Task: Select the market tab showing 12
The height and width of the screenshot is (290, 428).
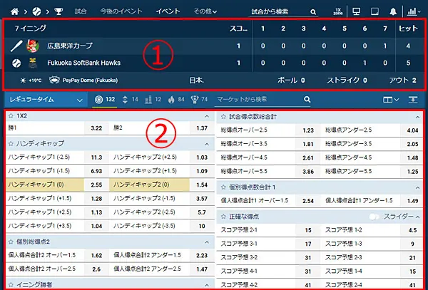Action: [153, 100]
